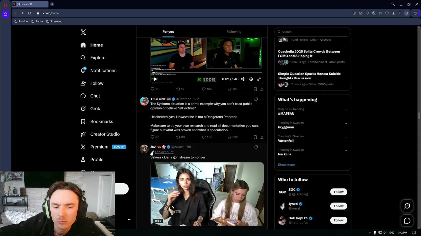
Task: Click the Fan account label
Action: pyautogui.click(x=164, y=152)
